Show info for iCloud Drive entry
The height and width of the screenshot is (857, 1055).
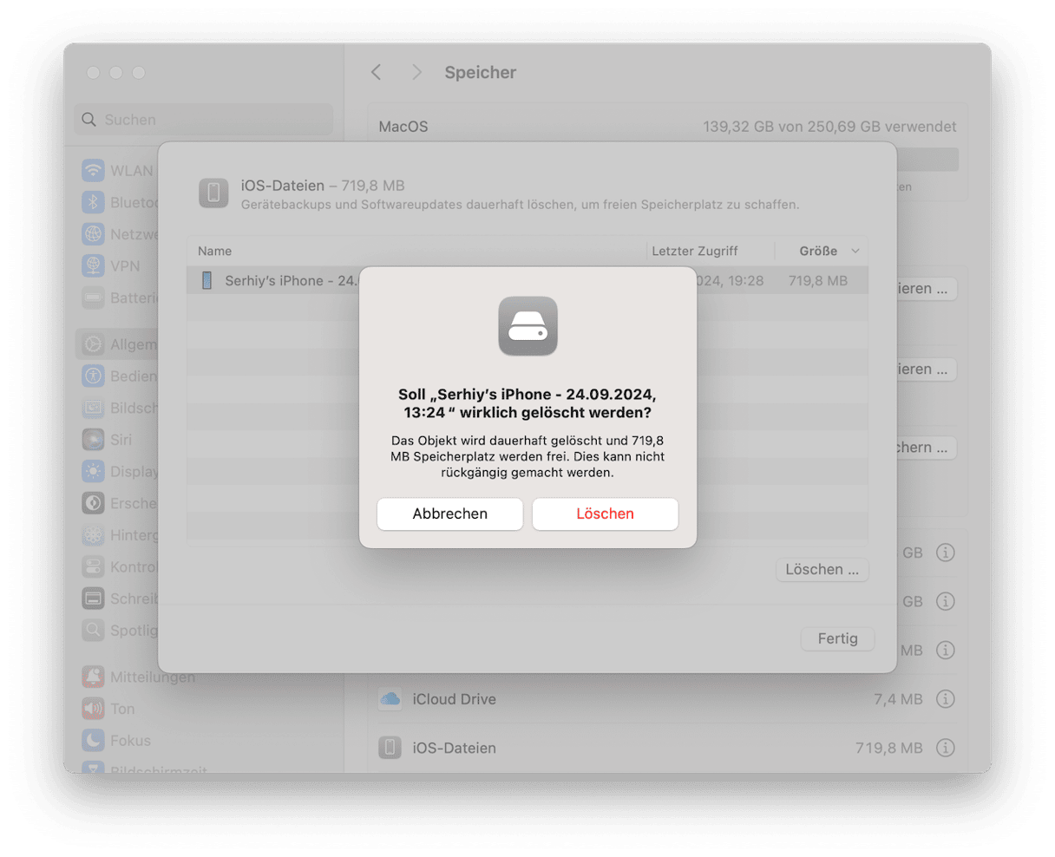[946, 699]
